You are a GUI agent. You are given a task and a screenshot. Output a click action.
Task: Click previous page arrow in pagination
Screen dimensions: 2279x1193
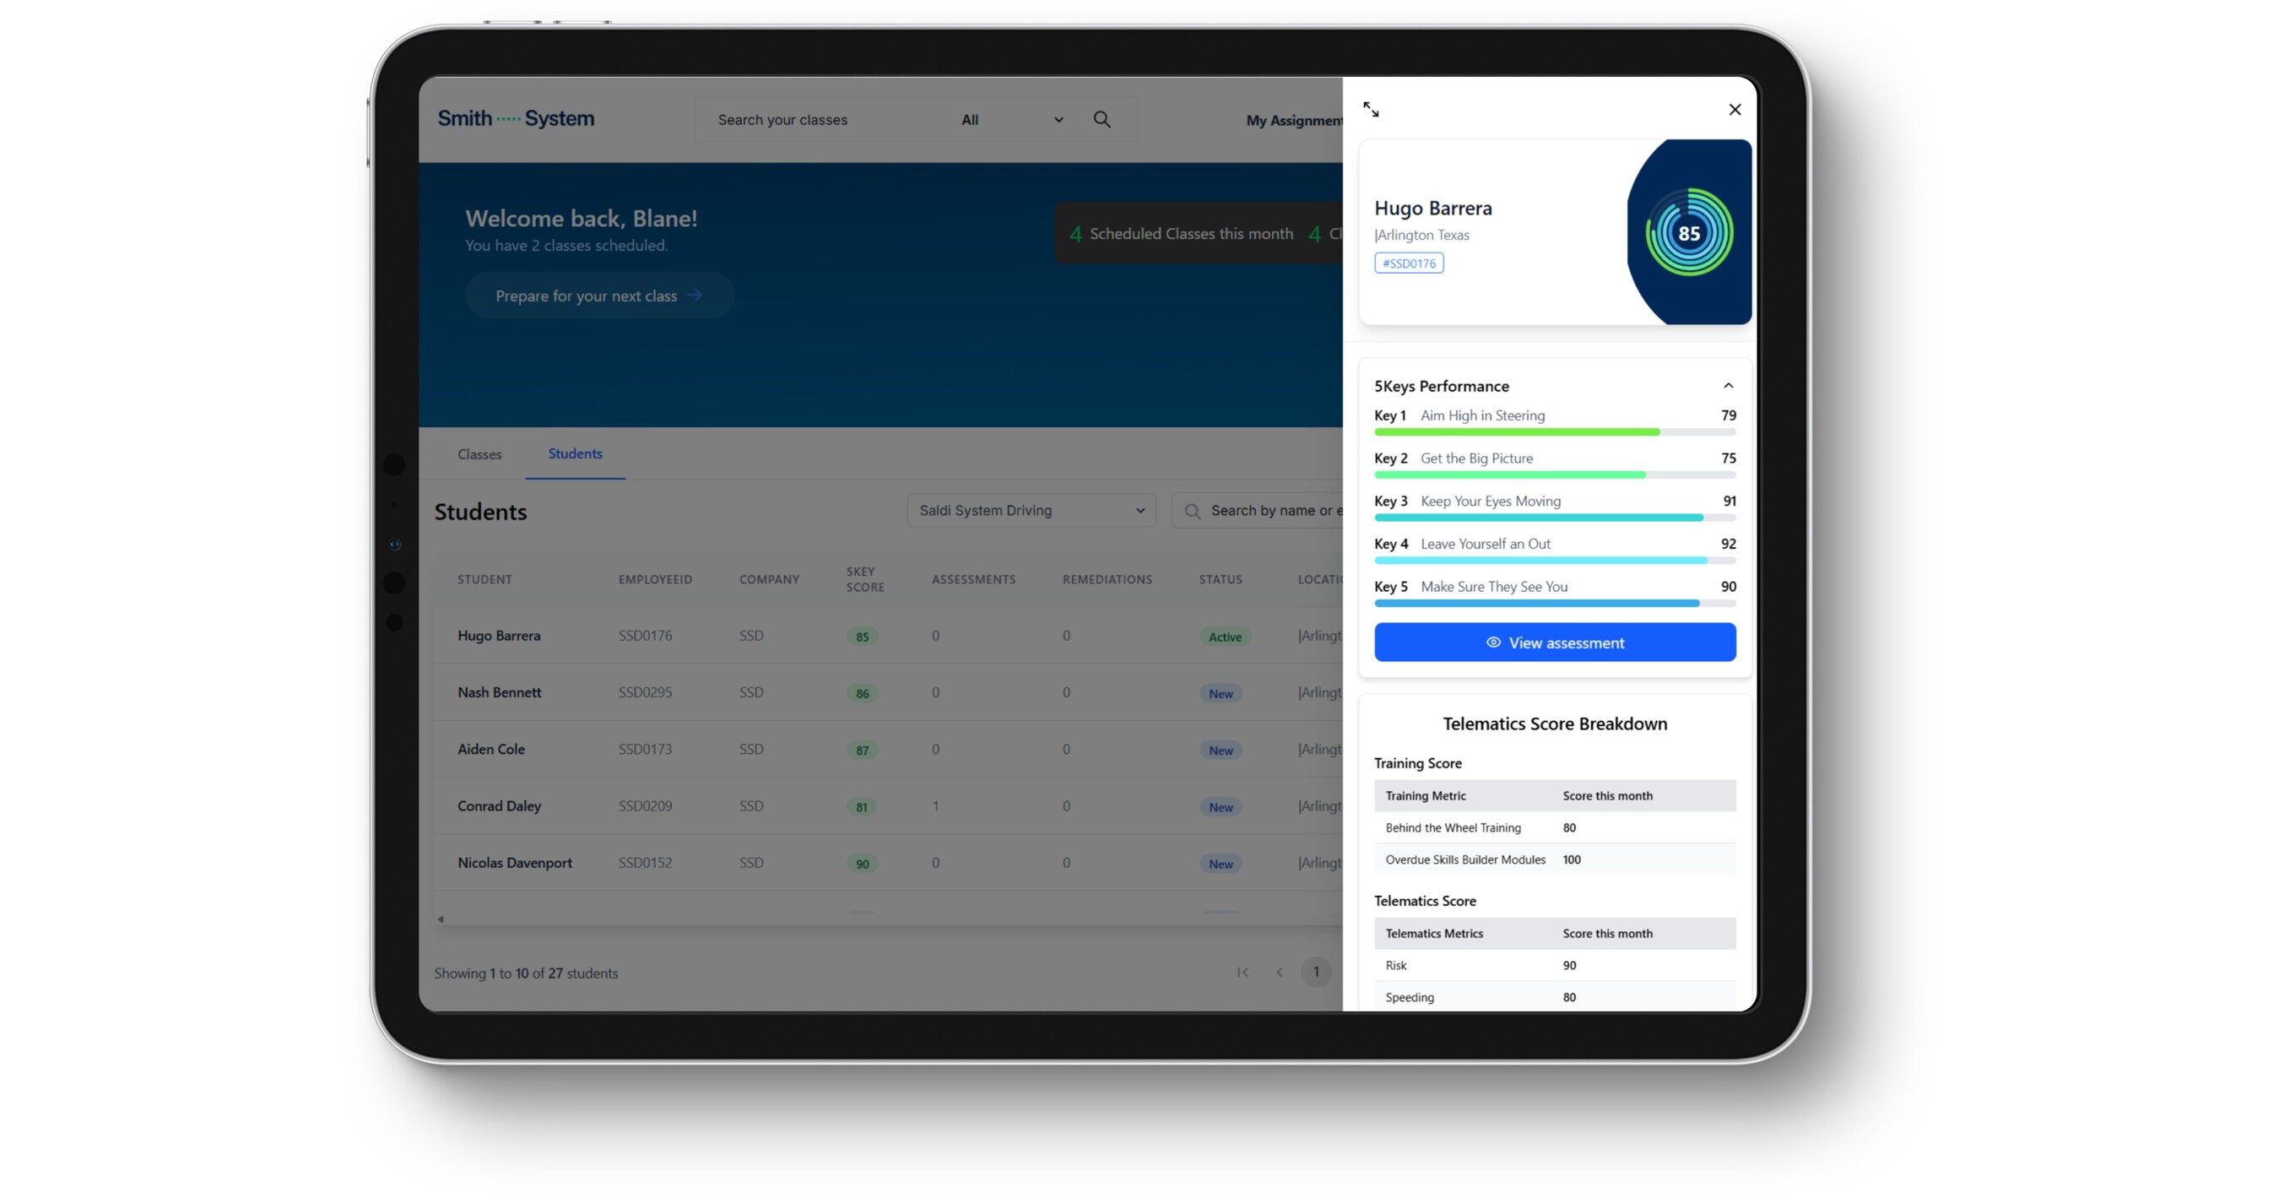point(1280,973)
